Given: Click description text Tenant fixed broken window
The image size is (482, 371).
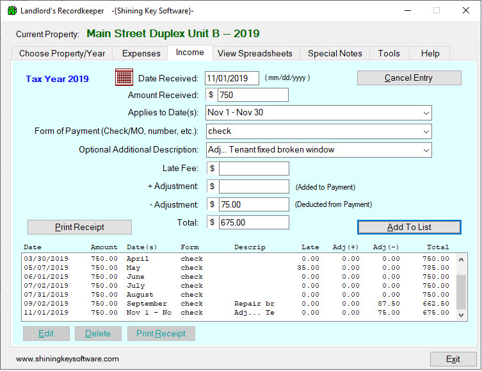Looking at the screenshot, I should pyautogui.click(x=282, y=149).
